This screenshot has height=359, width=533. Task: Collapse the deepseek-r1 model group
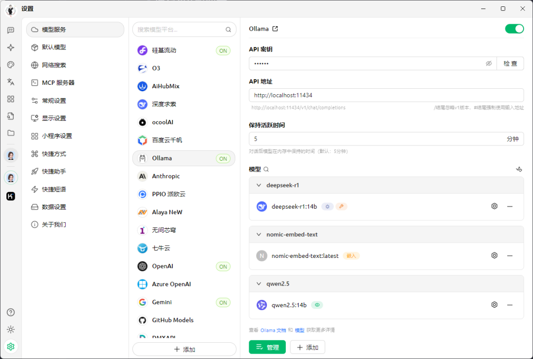(x=259, y=185)
